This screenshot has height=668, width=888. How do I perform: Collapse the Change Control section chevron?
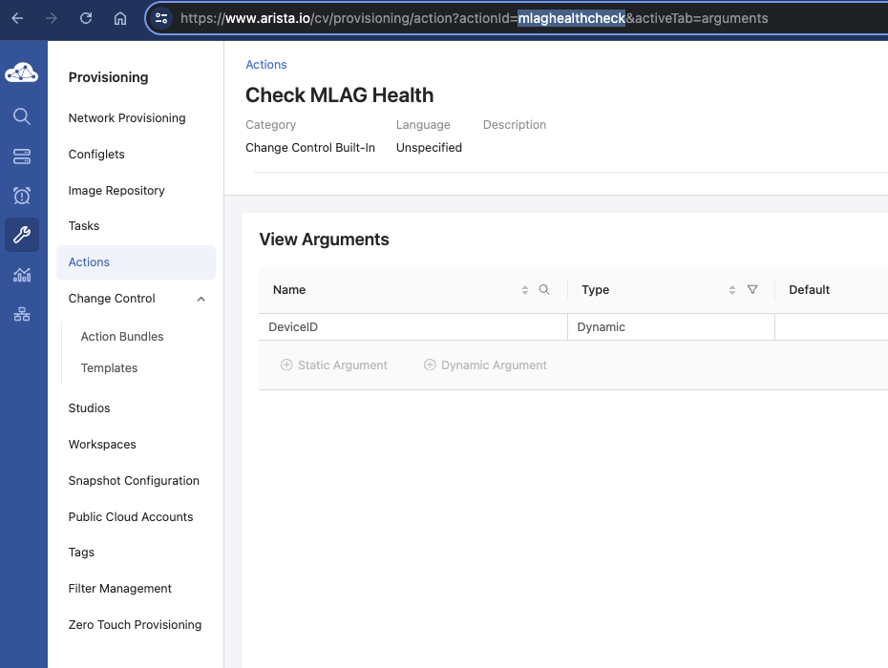(x=201, y=299)
